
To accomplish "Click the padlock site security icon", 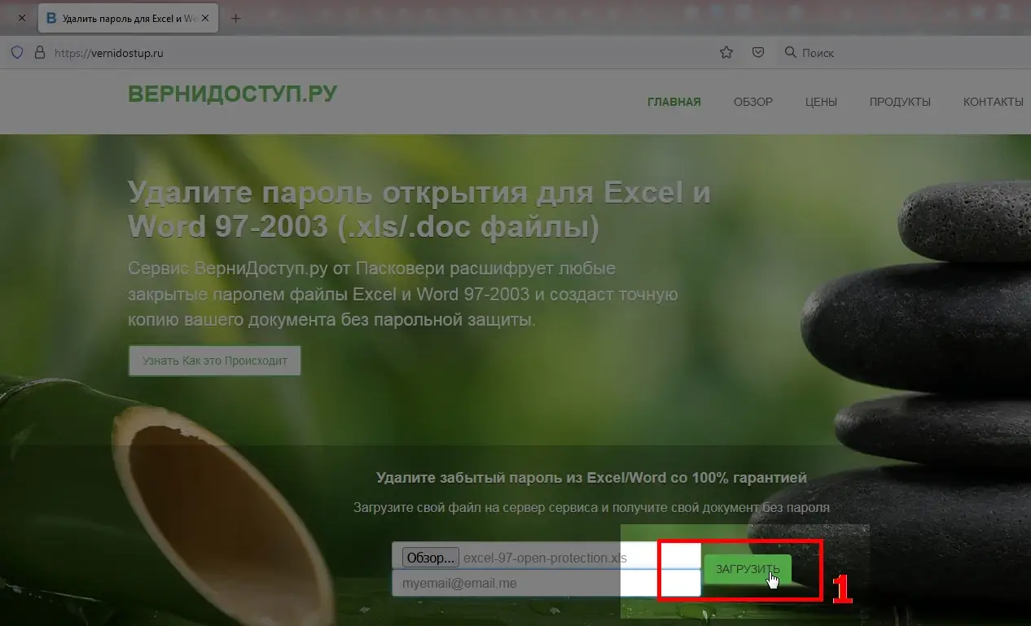I will point(39,52).
